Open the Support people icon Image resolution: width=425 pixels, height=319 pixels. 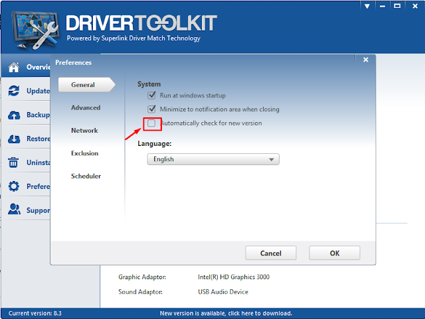pos(14,210)
